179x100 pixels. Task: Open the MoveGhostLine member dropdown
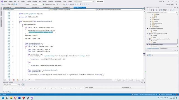(x=120, y=10)
